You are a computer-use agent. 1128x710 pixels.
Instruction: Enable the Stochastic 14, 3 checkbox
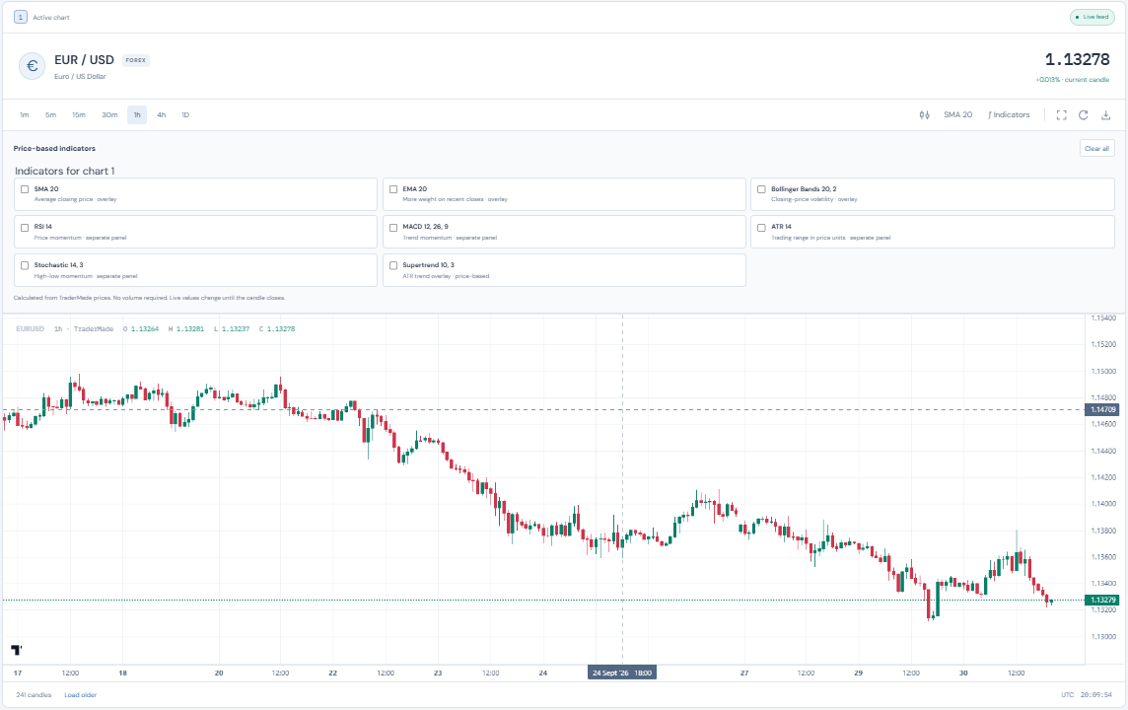click(x=25, y=265)
